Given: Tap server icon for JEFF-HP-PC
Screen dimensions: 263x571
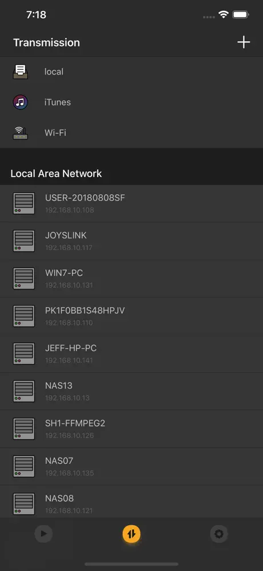Looking at the screenshot, I should (x=24, y=354).
